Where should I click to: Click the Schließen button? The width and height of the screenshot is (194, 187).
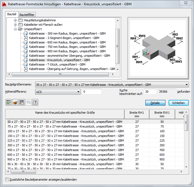[x=179, y=103]
